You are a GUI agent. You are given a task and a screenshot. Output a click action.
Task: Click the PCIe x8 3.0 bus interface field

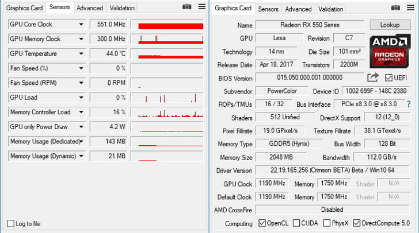(369, 104)
